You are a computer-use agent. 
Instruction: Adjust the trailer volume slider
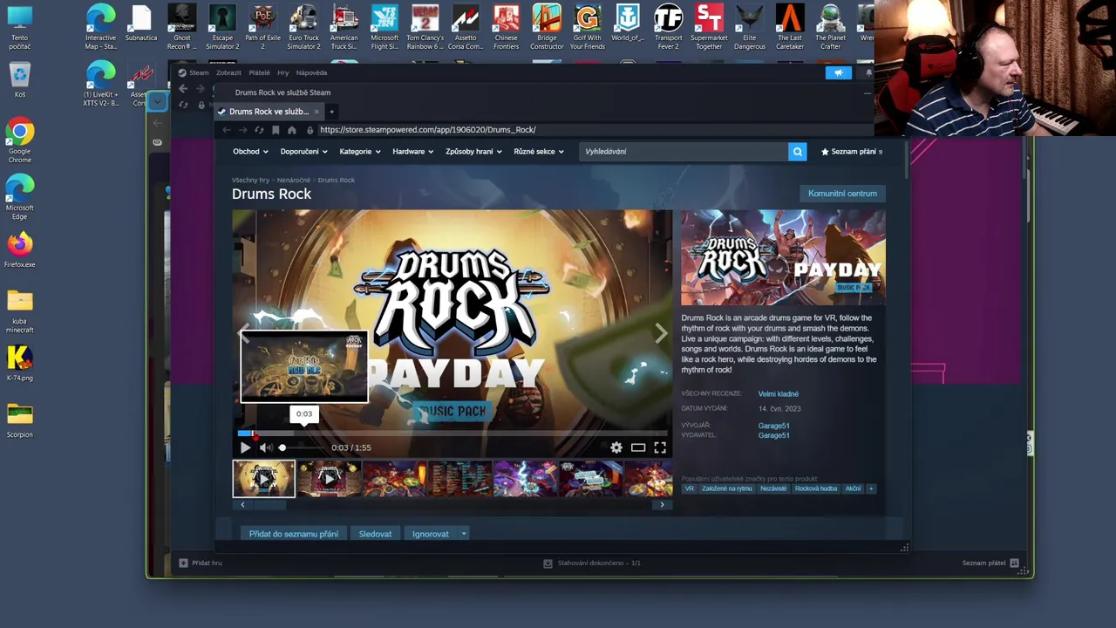(300, 447)
